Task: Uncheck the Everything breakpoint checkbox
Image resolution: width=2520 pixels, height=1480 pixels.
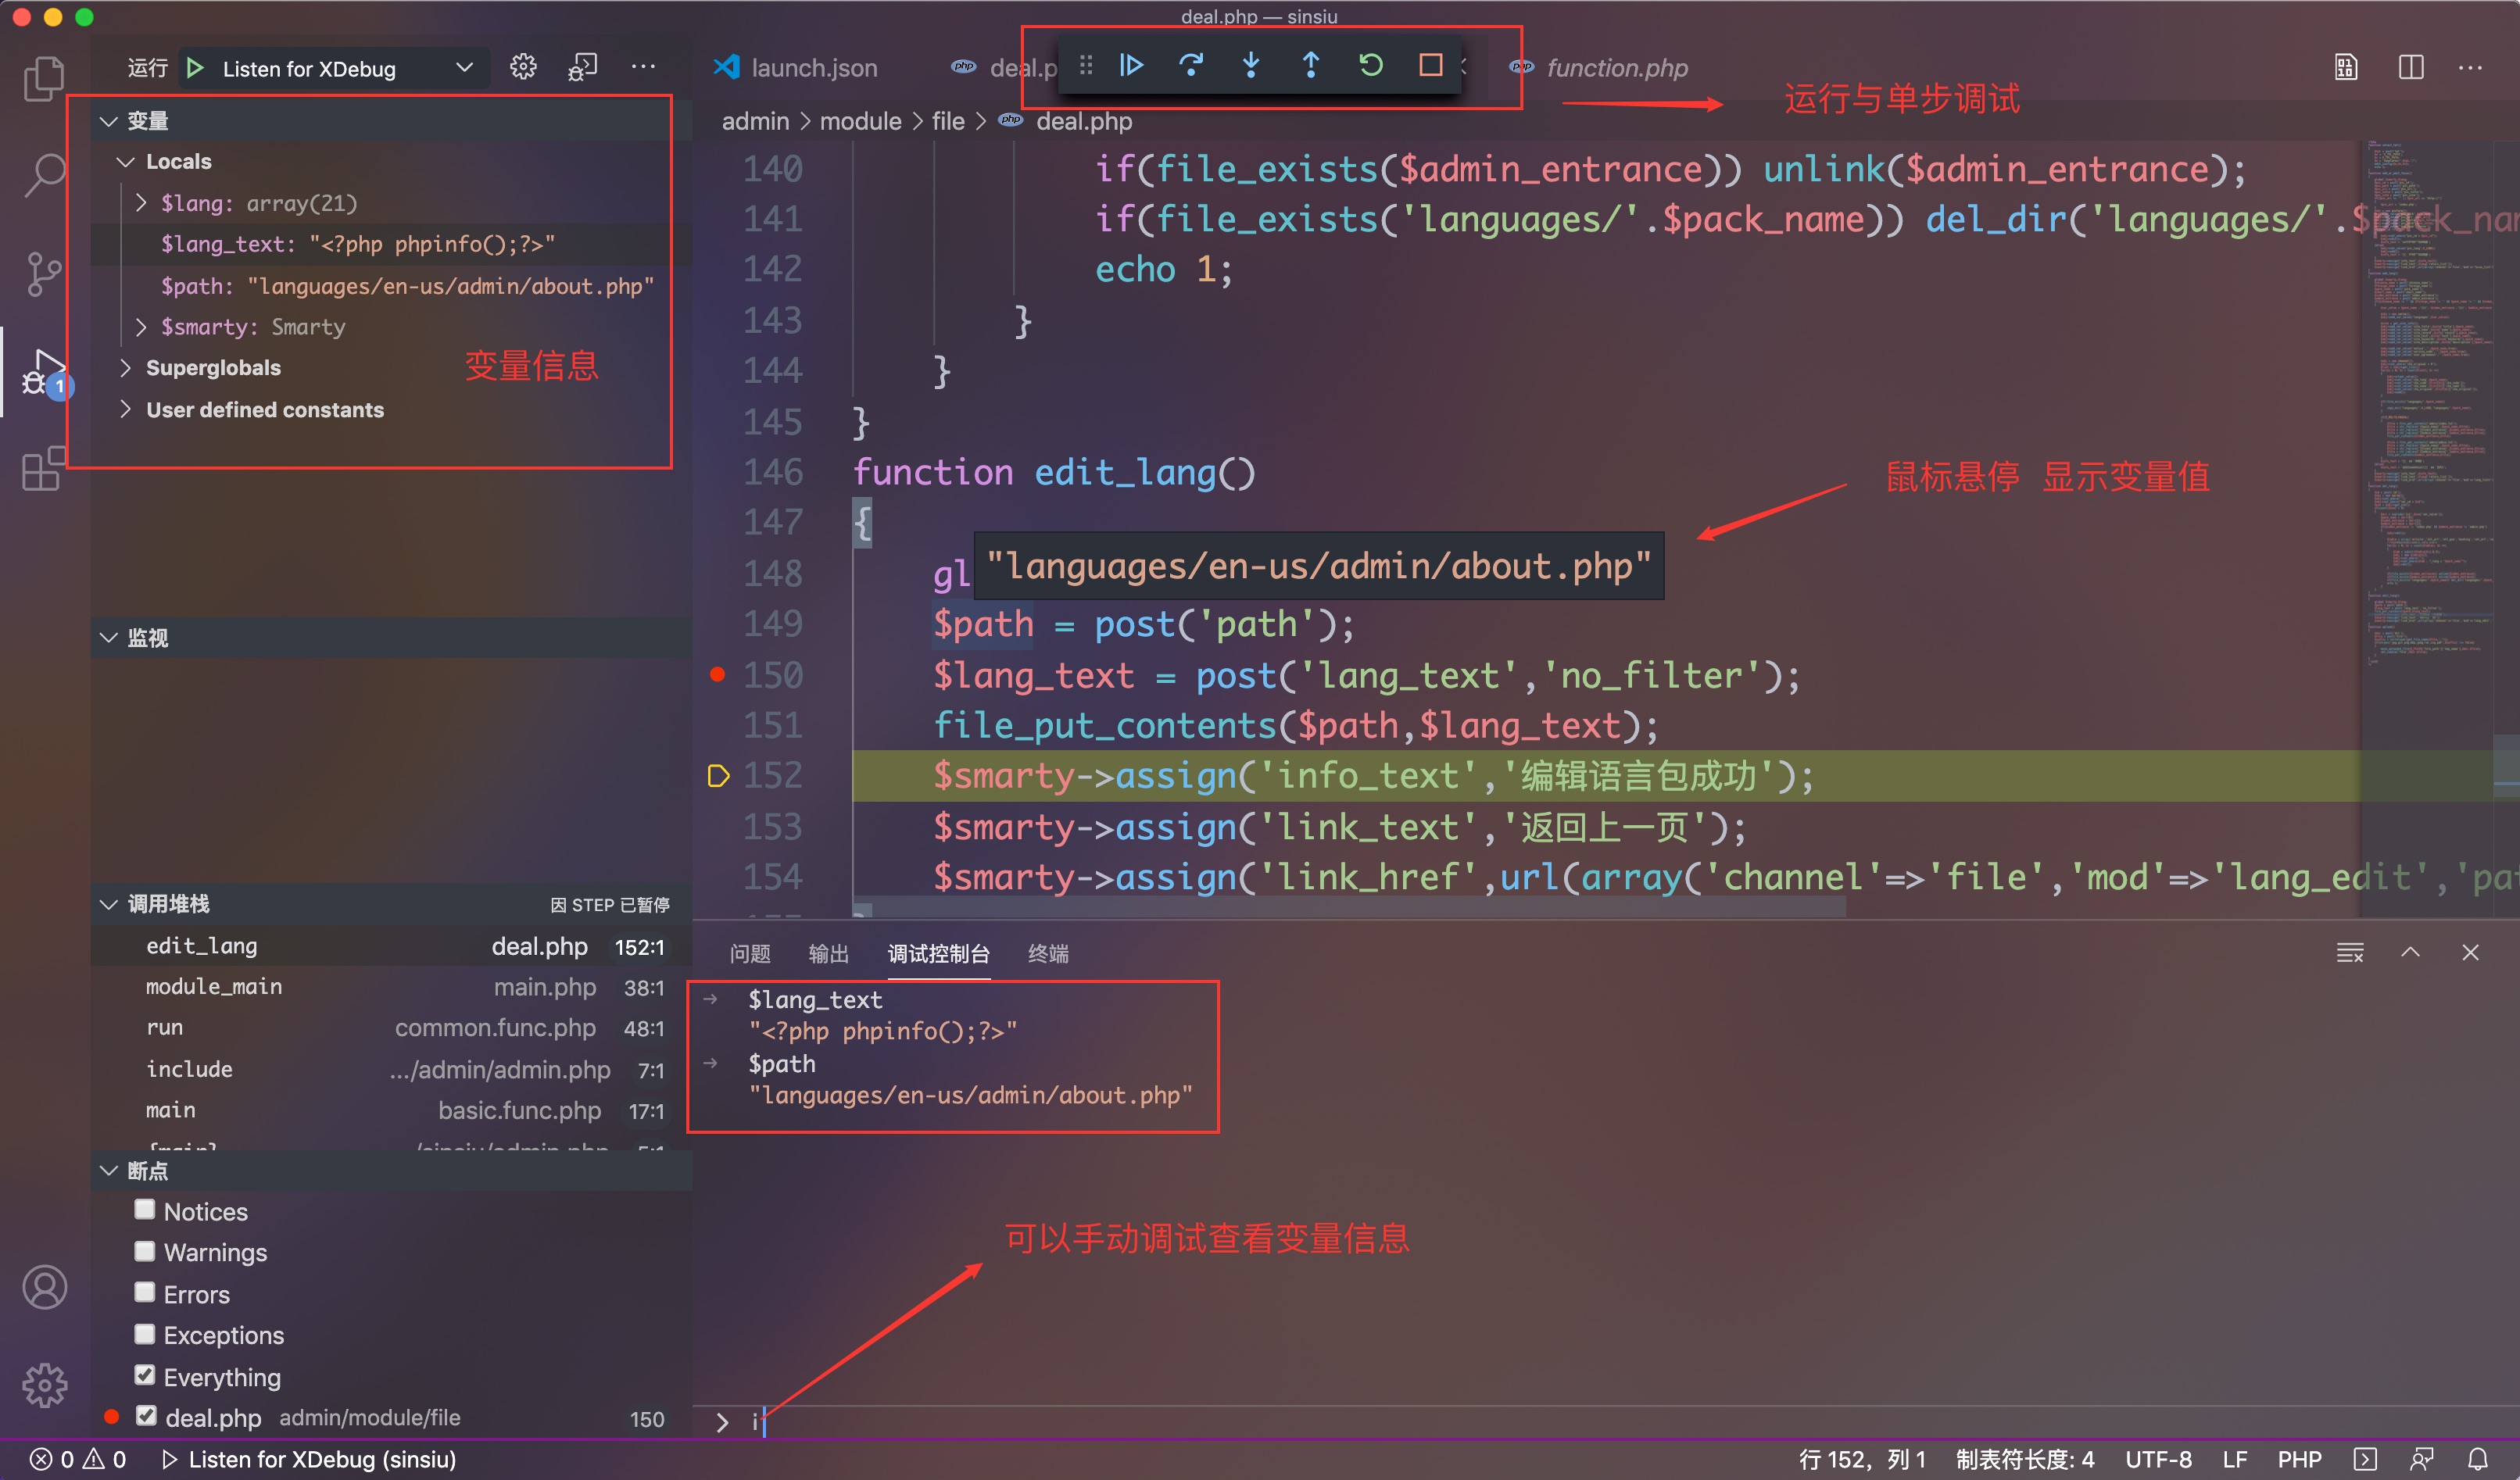Action: (x=145, y=1376)
